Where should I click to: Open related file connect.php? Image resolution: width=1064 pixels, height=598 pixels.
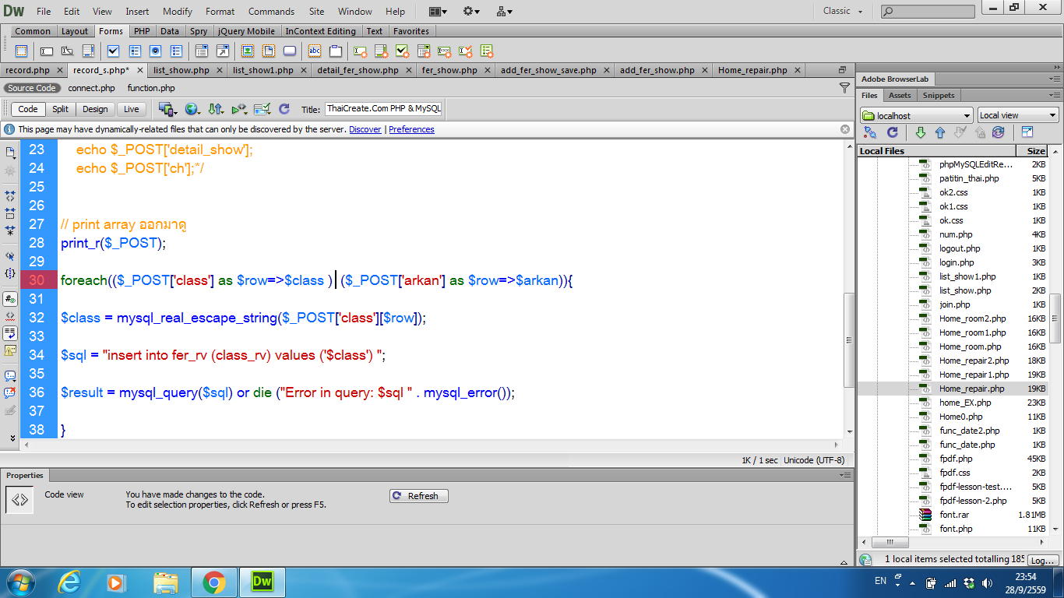(x=91, y=88)
